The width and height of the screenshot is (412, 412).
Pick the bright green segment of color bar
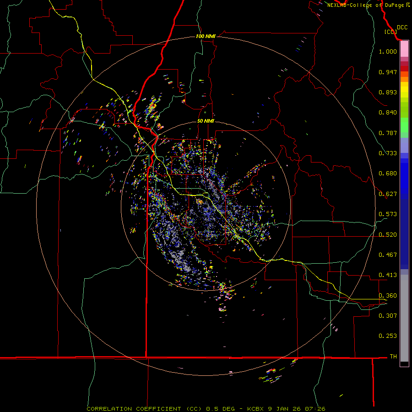click(404, 125)
